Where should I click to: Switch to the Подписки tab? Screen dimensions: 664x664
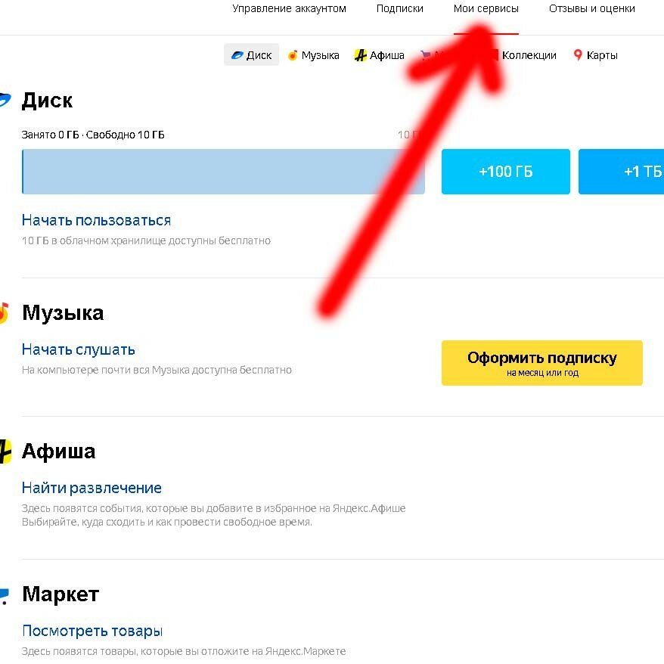pyautogui.click(x=400, y=8)
